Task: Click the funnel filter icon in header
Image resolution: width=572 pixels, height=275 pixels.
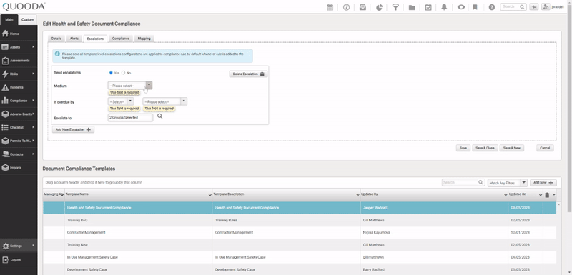Action: [395, 7]
